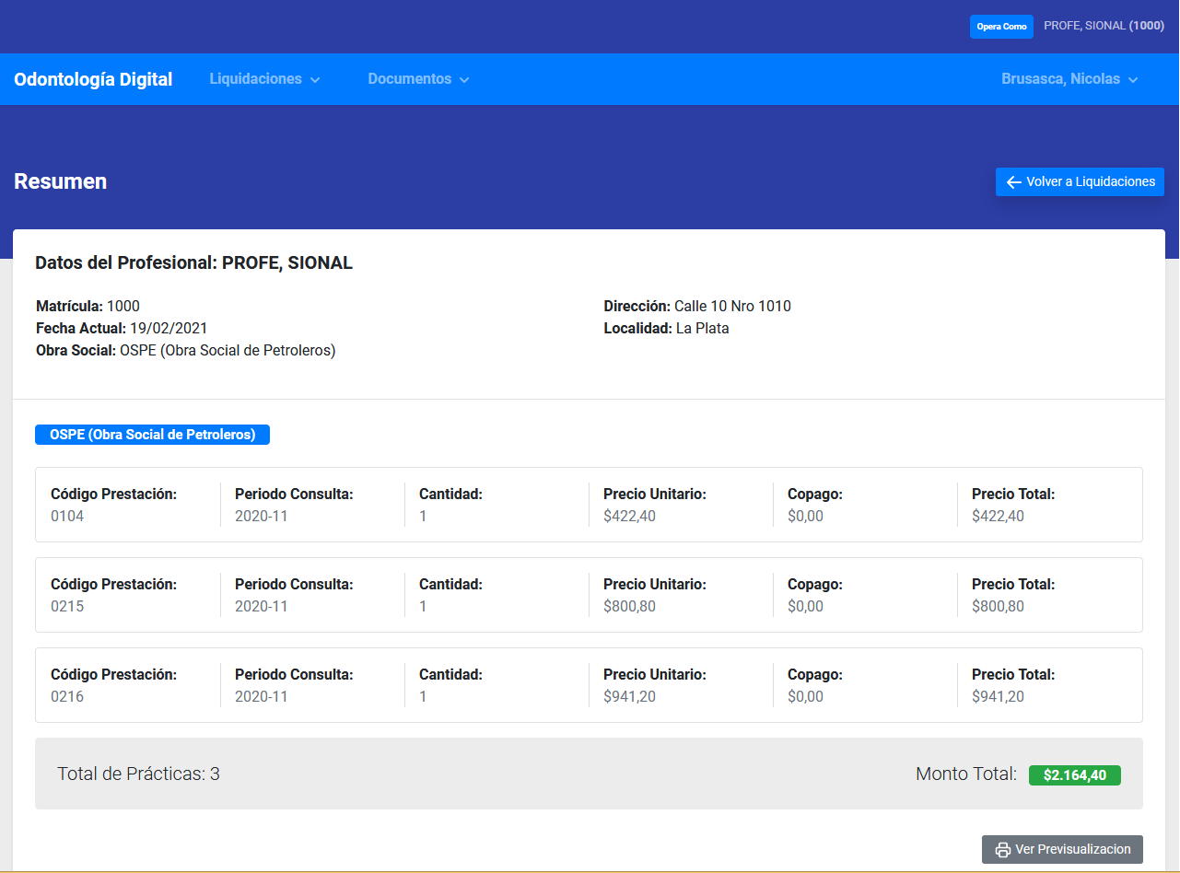
Task: Select the row with Código Prestación 0215
Action: pos(589,595)
